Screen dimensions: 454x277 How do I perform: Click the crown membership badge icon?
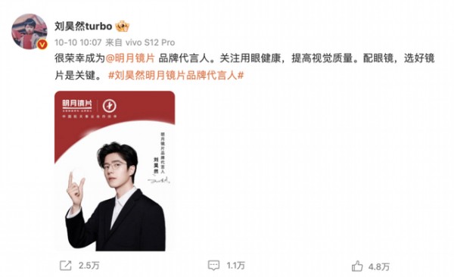[122, 26]
